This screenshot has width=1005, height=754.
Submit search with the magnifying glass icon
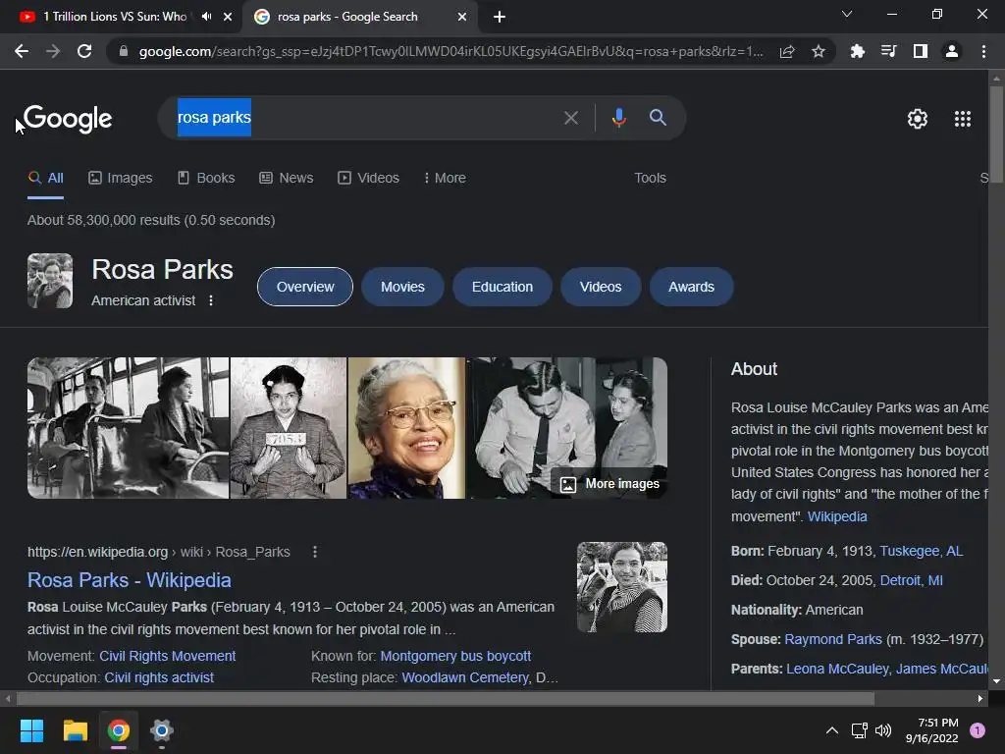point(658,118)
